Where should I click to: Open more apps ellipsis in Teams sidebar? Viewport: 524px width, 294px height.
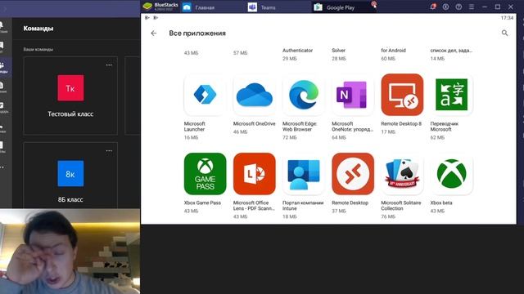[2, 167]
